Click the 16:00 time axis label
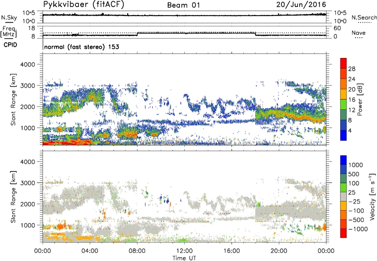The image size is (377, 261). pos(231,251)
